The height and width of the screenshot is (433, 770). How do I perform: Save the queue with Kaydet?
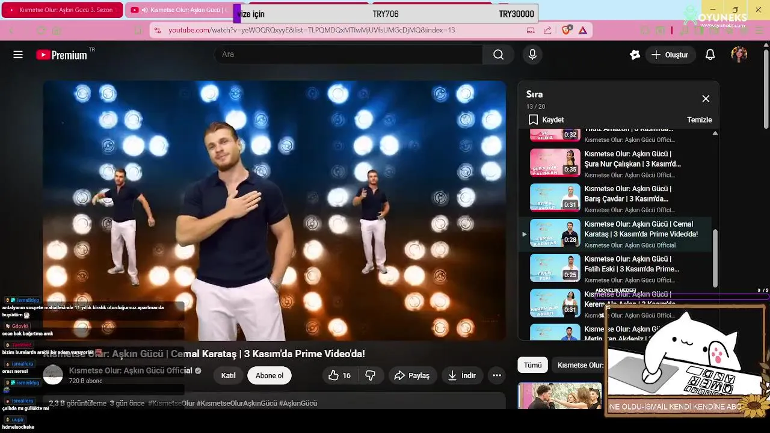tap(546, 120)
